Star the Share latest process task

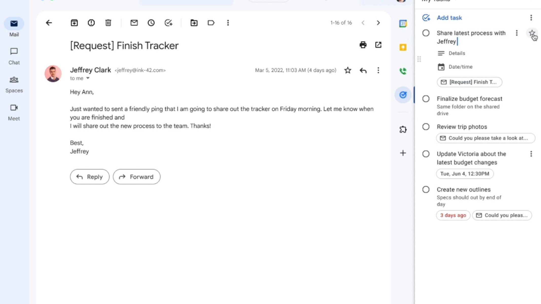click(532, 33)
